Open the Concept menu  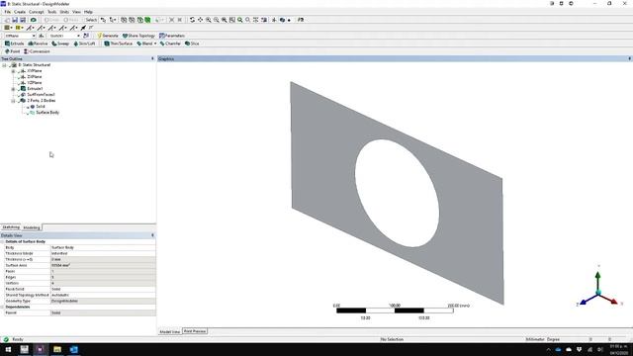coord(37,12)
